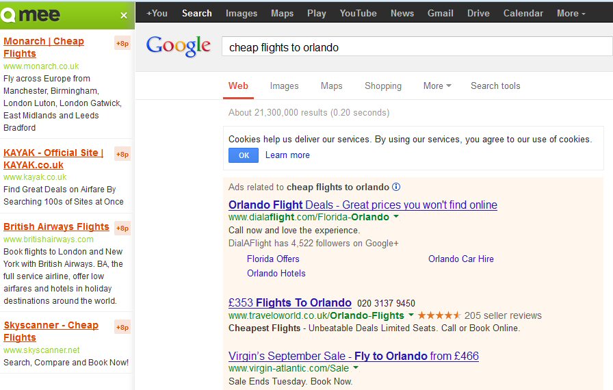This screenshot has height=390, width=613.
Task: Open Drive in the top navigation bar
Action: click(478, 13)
